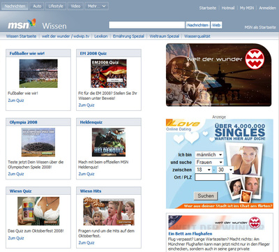This screenshot has height=252, width=279.
Task: Open the Lexikon sub-navigation link
Action: pyautogui.click(x=101, y=36)
